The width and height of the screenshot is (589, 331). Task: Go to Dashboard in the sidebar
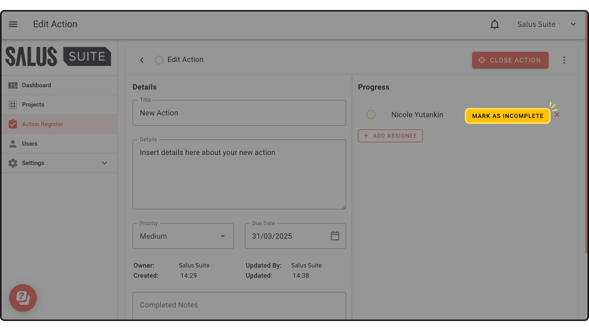(x=37, y=85)
